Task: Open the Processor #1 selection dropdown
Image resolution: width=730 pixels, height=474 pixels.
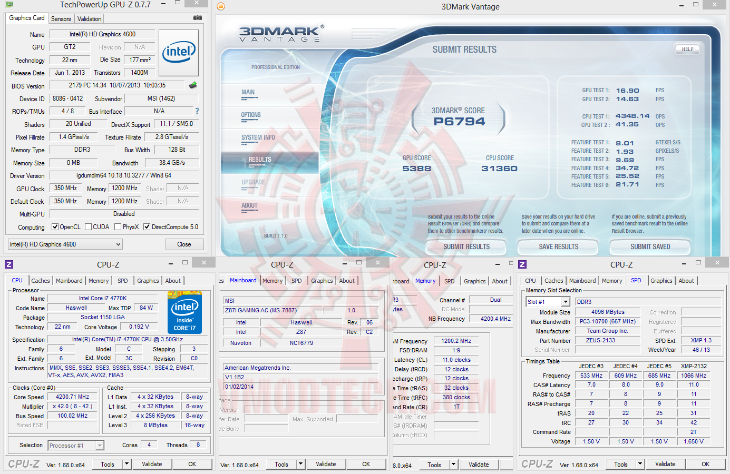Action: 76,446
